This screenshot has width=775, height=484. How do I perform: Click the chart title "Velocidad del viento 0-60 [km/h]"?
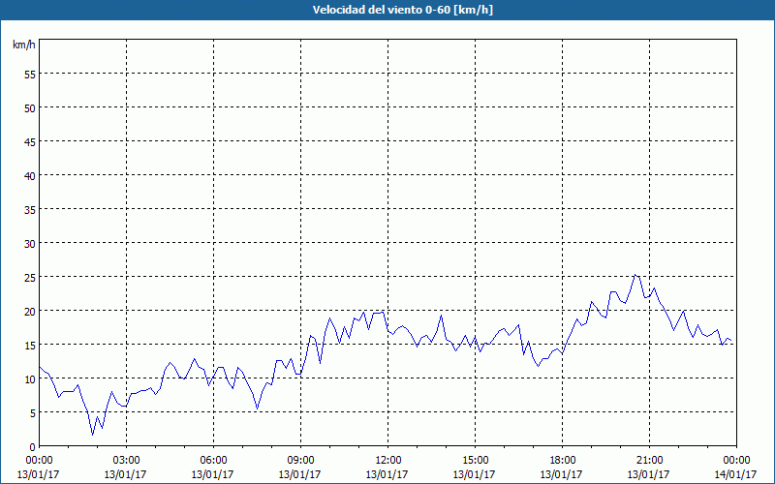pyautogui.click(x=402, y=10)
